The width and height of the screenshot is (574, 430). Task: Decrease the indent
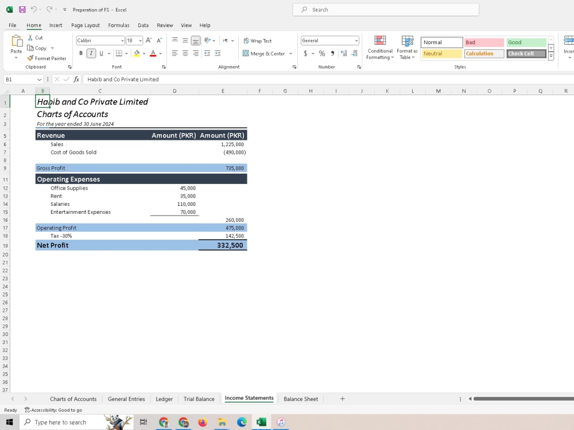pos(207,53)
